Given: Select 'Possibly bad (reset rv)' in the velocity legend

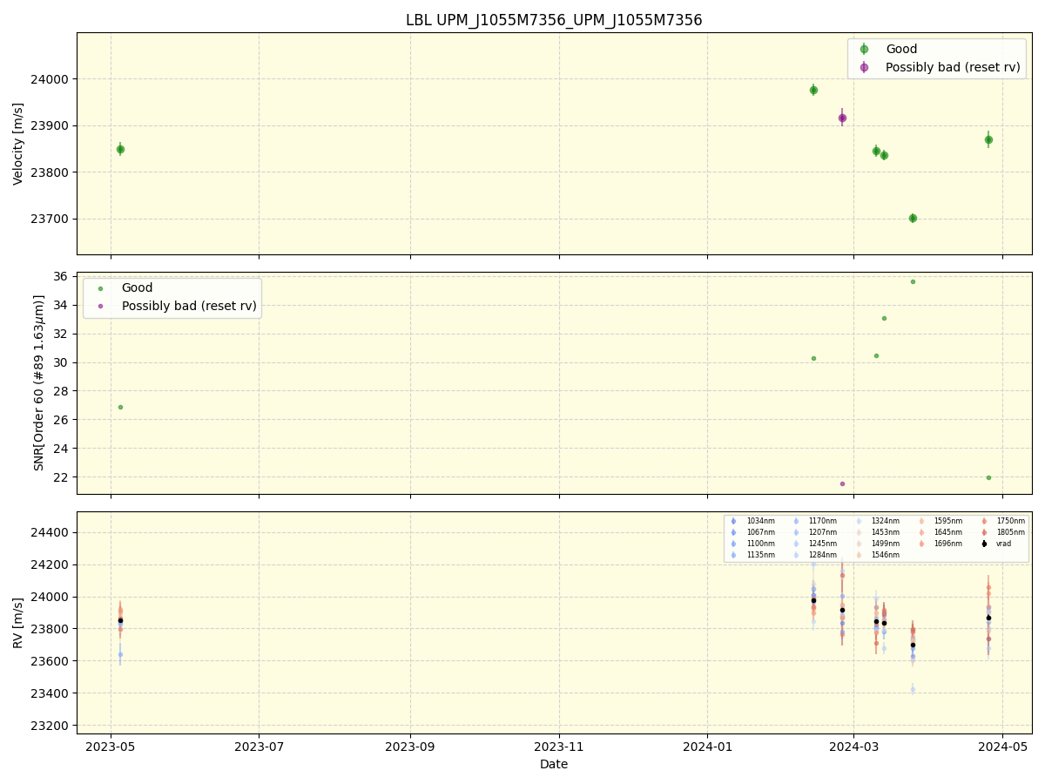Looking at the screenshot, I should tap(953, 67).
